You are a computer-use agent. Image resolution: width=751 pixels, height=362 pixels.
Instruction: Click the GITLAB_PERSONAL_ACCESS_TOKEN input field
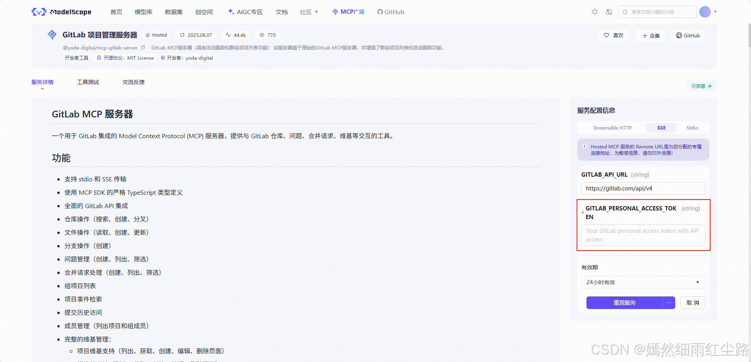tap(643, 235)
